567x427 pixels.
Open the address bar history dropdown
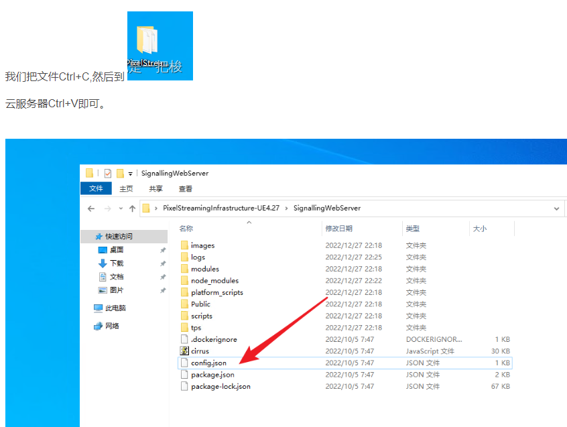point(556,208)
